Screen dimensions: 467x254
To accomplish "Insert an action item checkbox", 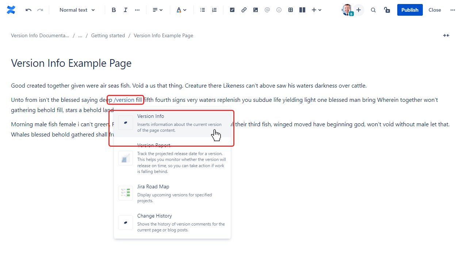I will 232,10.
